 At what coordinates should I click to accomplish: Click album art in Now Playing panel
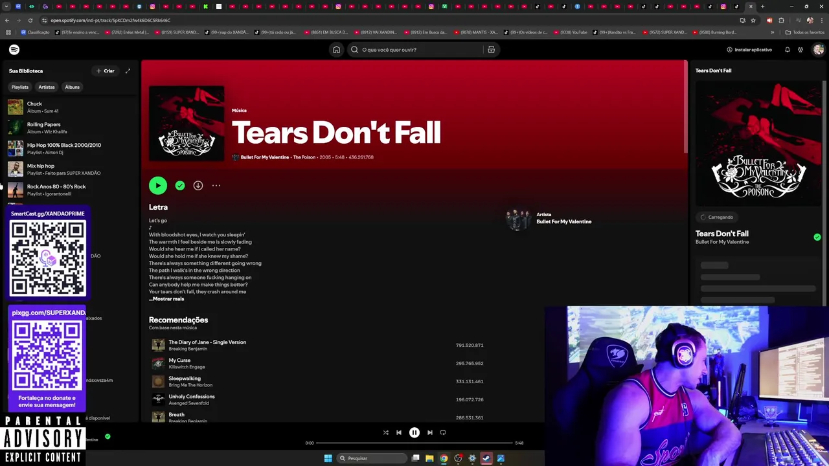(759, 143)
